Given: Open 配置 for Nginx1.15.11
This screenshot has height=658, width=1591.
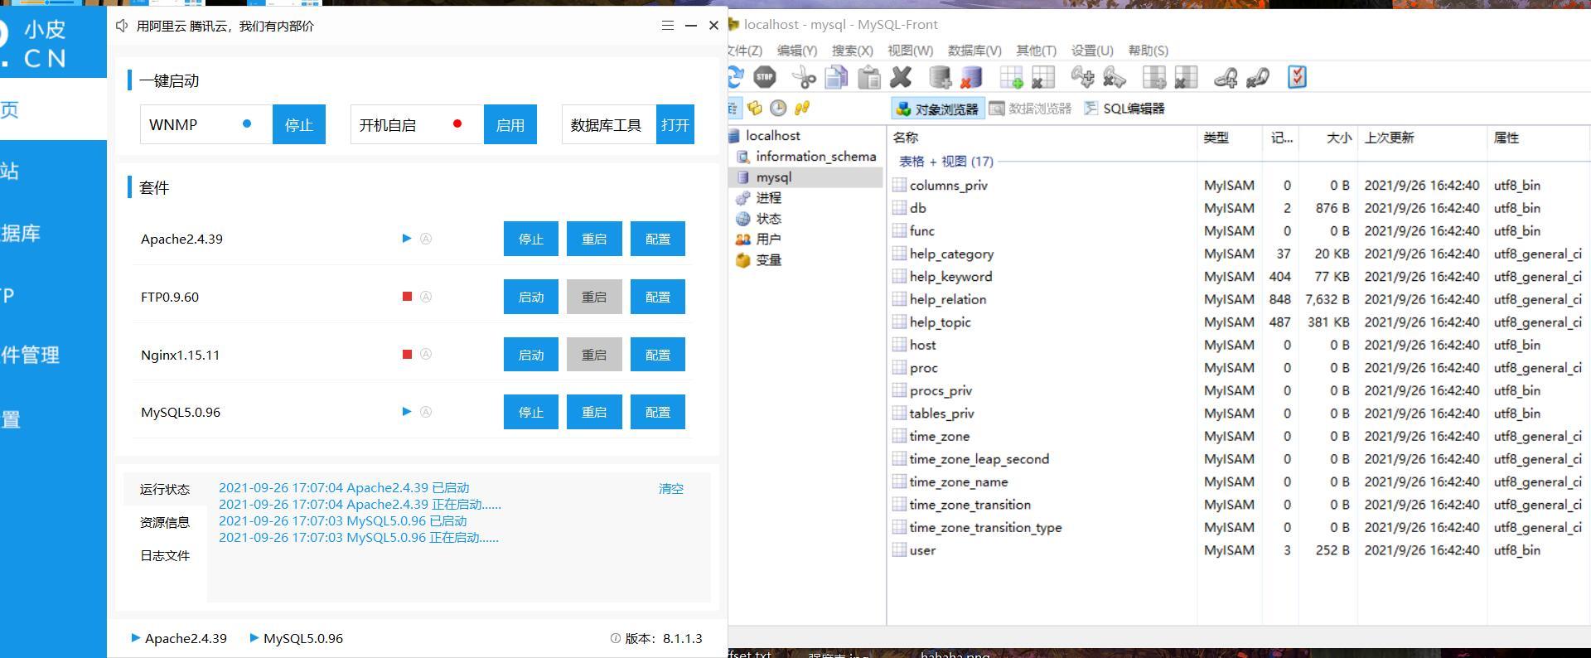Looking at the screenshot, I should pyautogui.click(x=658, y=355).
